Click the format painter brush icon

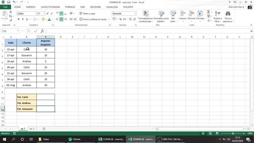point(11,20)
